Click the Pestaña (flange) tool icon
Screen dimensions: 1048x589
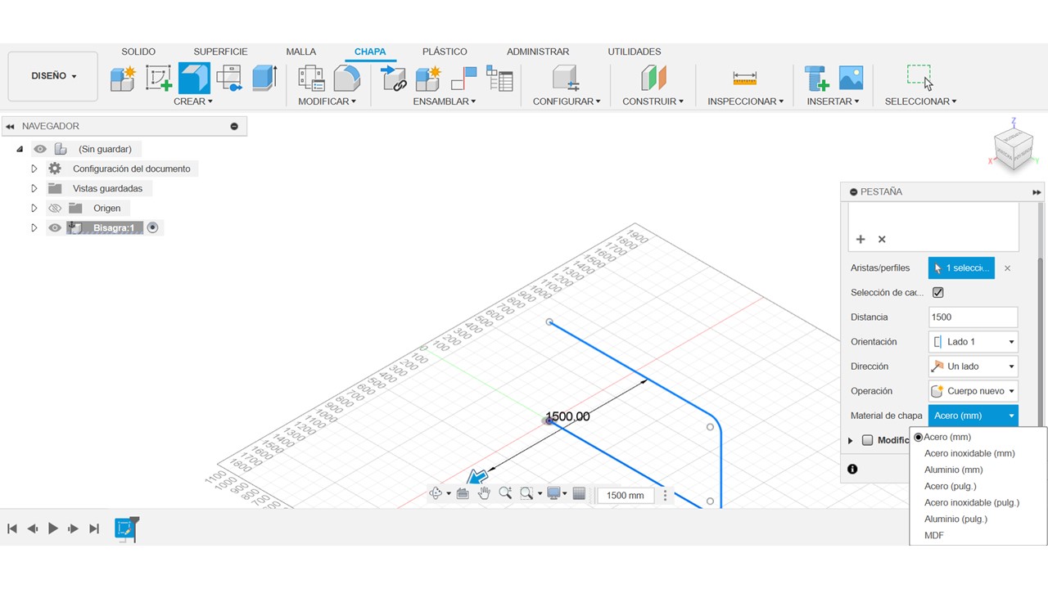(x=194, y=79)
